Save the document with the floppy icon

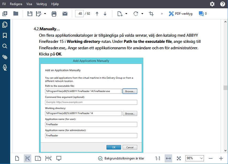tap(30, 14)
